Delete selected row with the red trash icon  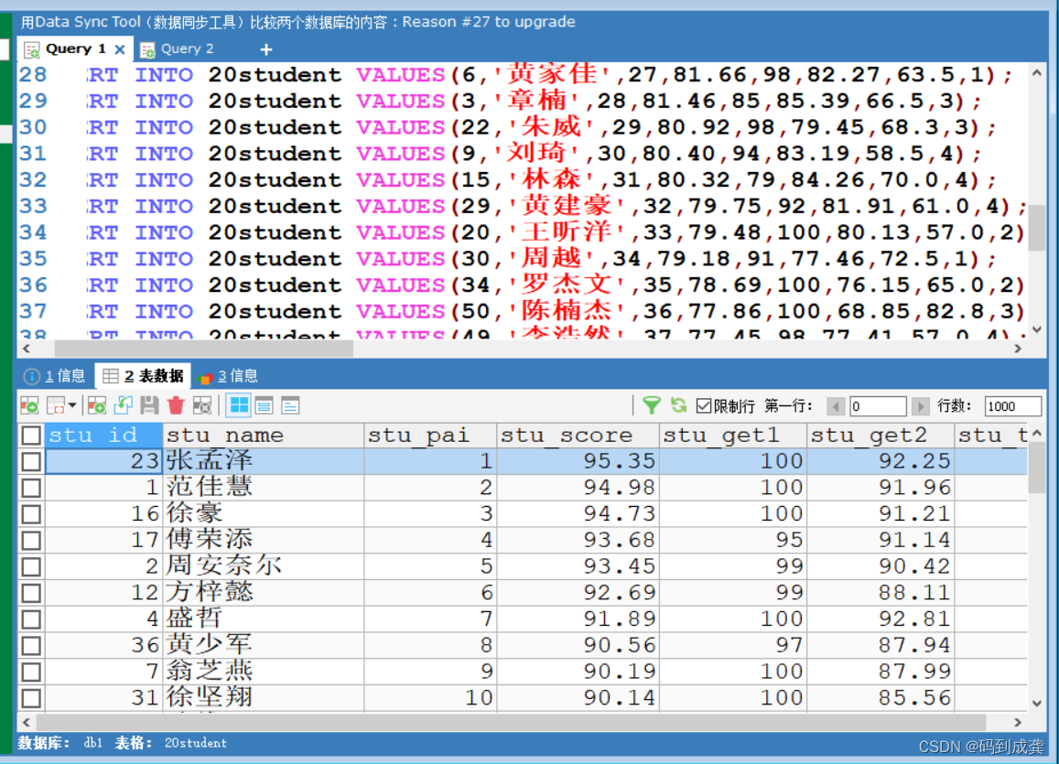[176, 405]
